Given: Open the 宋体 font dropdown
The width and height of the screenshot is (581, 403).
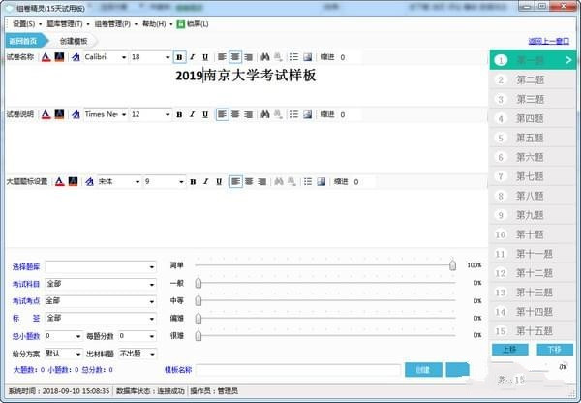Looking at the screenshot, I should point(138,182).
